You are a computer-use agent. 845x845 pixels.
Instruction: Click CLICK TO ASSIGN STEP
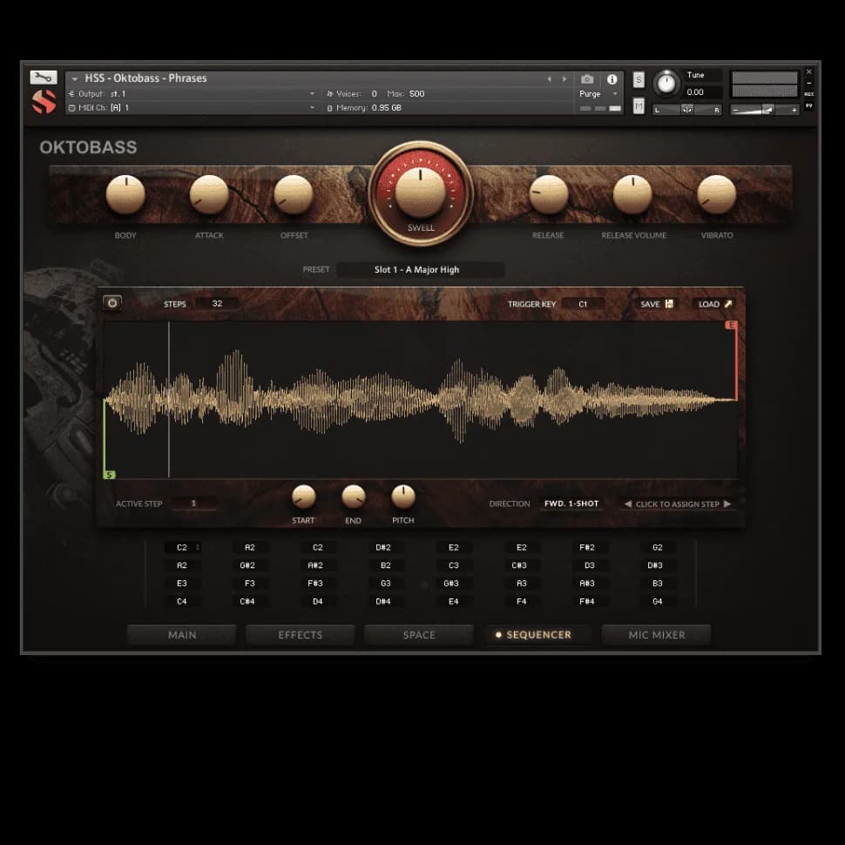click(678, 504)
